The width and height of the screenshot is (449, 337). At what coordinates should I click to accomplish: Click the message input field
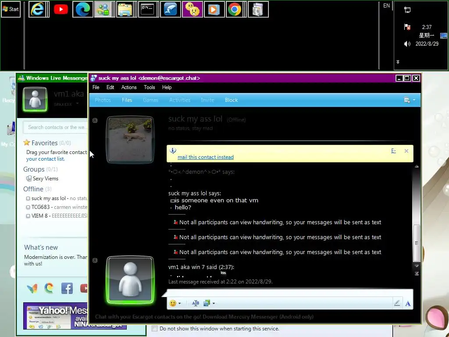click(290, 294)
